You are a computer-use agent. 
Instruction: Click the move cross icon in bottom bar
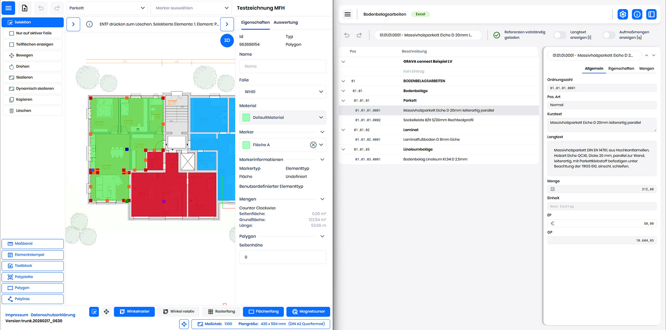(106, 312)
